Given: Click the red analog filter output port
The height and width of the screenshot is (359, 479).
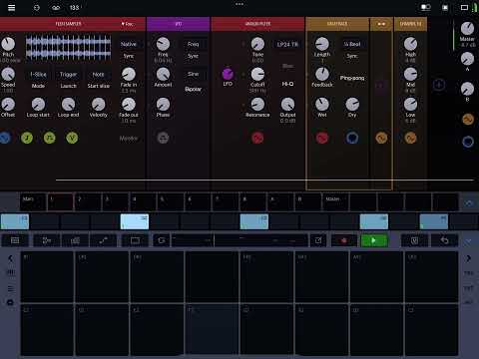Looking at the screenshot, I should coord(257,138).
